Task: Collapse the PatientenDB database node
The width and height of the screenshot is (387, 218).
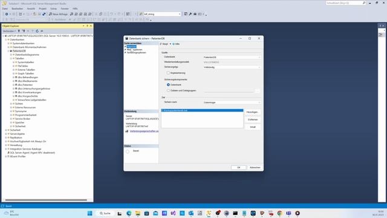Action: tap(8, 51)
